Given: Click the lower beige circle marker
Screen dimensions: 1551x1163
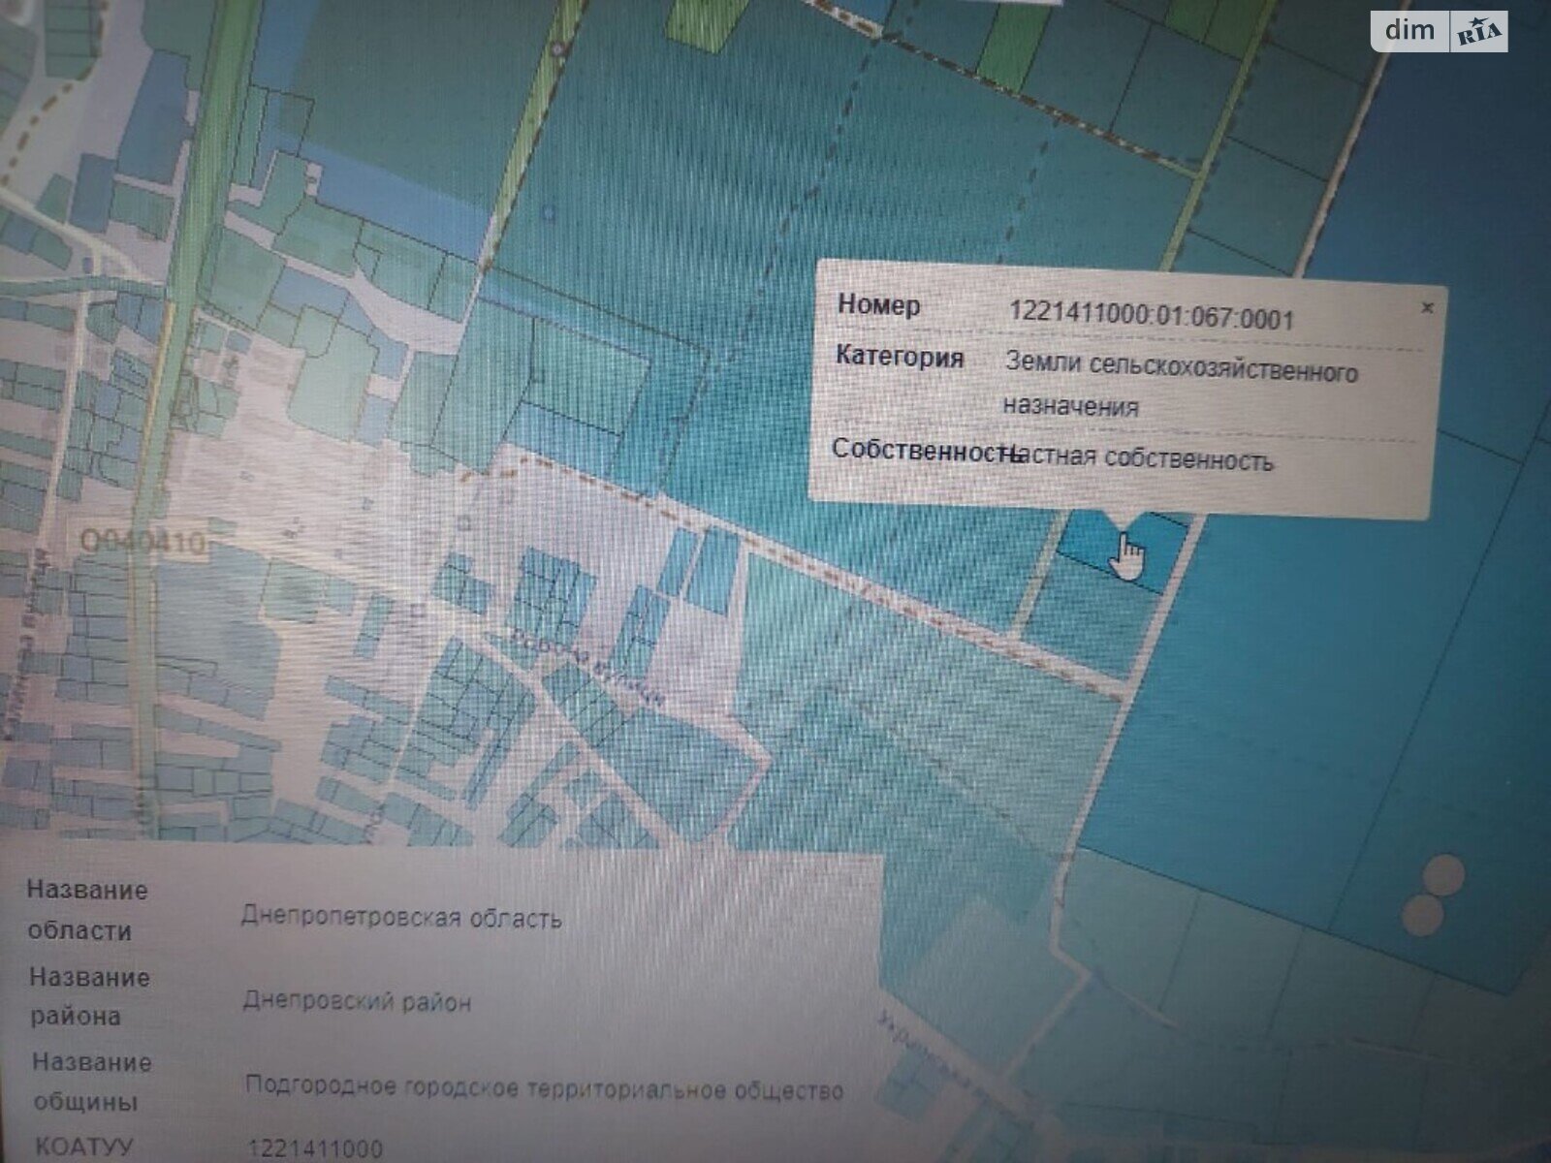Looking at the screenshot, I should [1423, 915].
